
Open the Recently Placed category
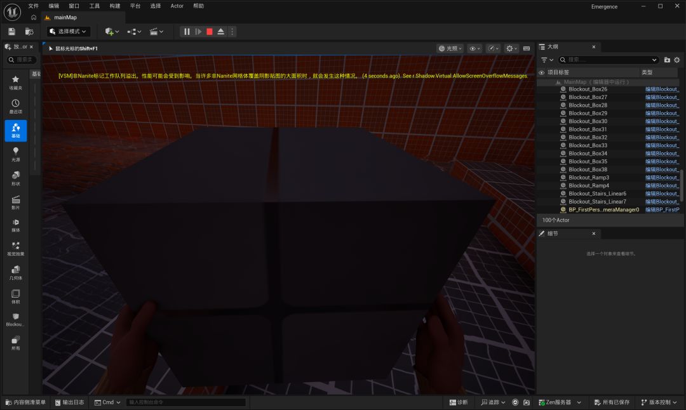(16, 106)
